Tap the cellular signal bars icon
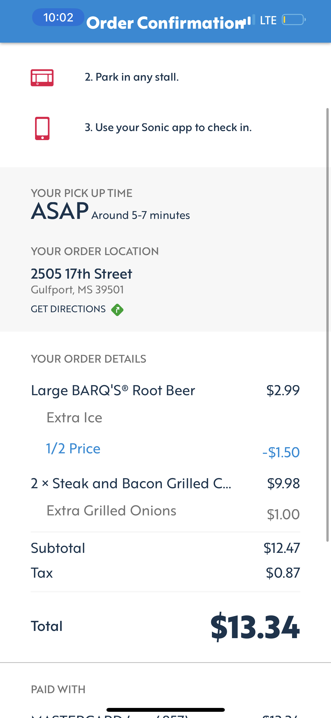331x718 pixels. click(x=249, y=20)
